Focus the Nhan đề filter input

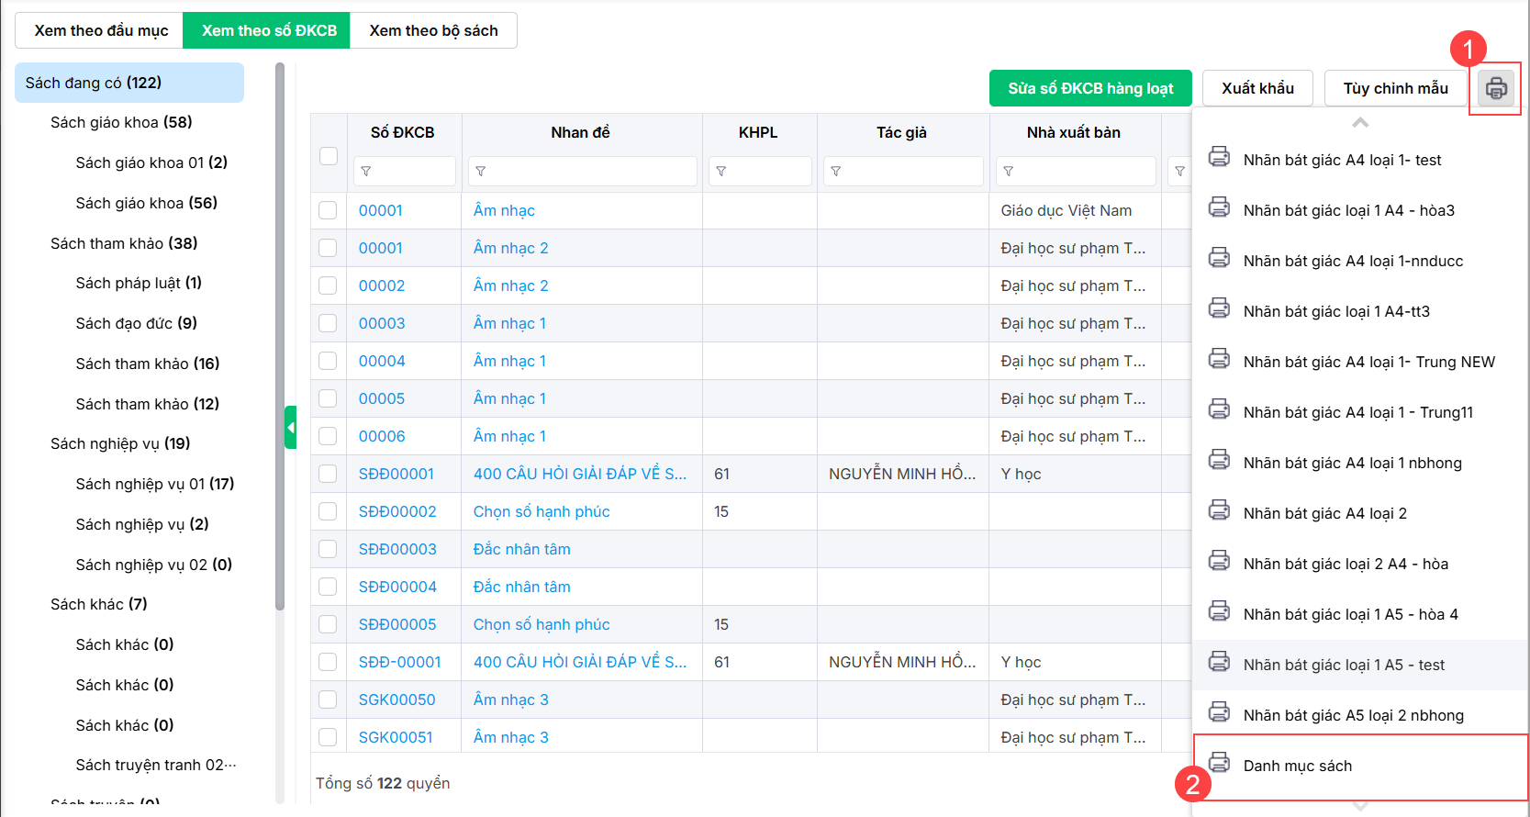point(582,172)
